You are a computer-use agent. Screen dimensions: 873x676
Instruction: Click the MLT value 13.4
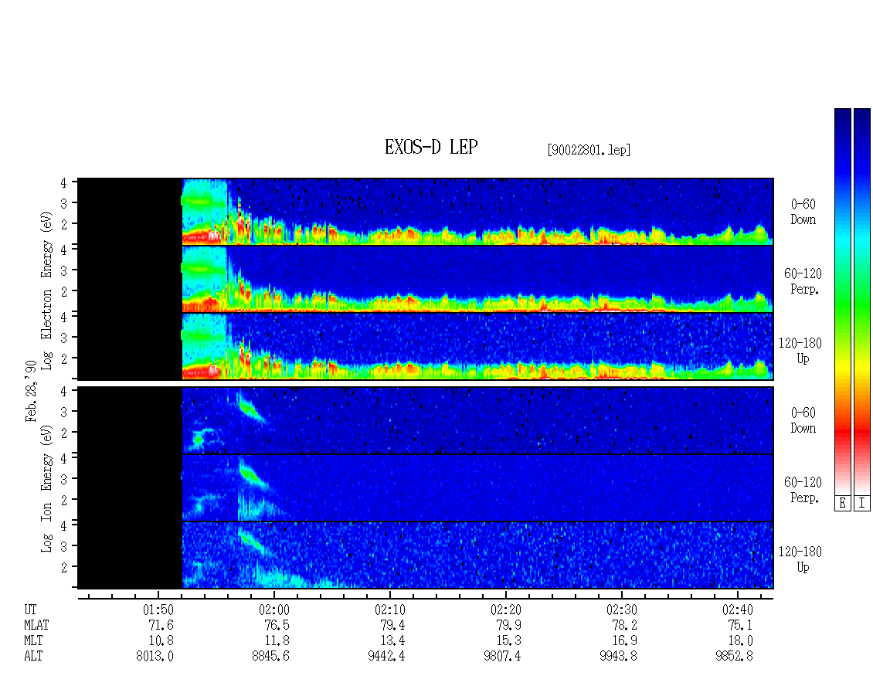393,641
